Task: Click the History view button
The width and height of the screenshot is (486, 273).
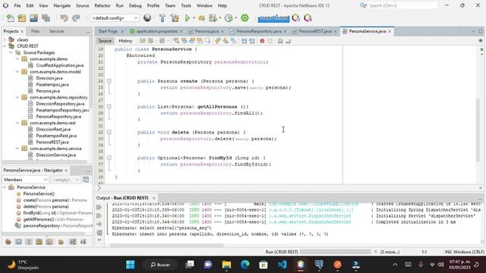Action: 125,41
